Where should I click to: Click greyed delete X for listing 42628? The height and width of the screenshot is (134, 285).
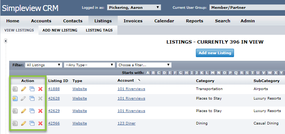[x=40, y=98]
